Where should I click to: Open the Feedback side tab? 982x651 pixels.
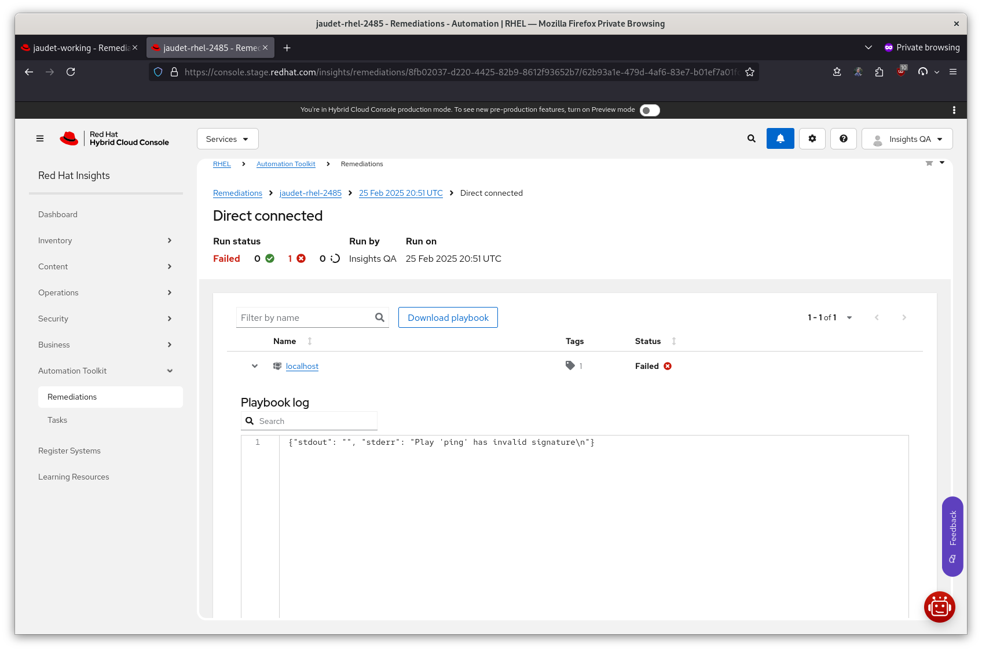click(952, 536)
